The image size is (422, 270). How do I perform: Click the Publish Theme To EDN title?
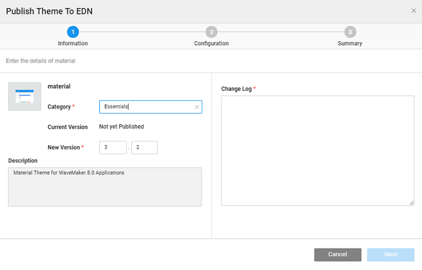click(x=49, y=11)
